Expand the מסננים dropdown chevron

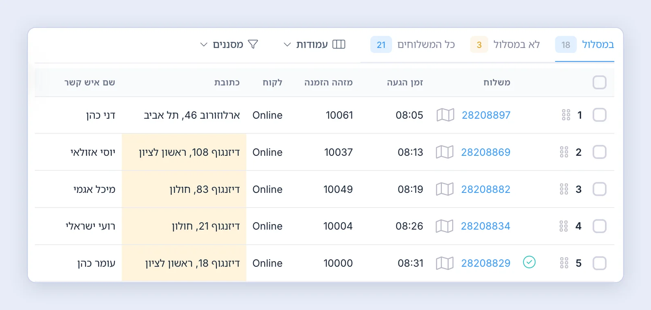[204, 45]
